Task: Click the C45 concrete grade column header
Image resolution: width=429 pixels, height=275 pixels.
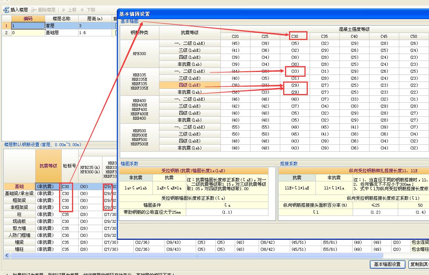Action: (384, 36)
